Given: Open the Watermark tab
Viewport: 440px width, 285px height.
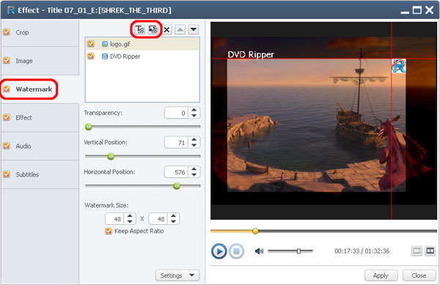Looking at the screenshot, I should [40, 89].
